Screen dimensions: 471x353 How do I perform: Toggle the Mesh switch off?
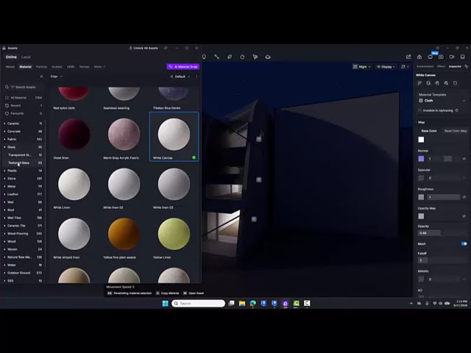[464, 243]
